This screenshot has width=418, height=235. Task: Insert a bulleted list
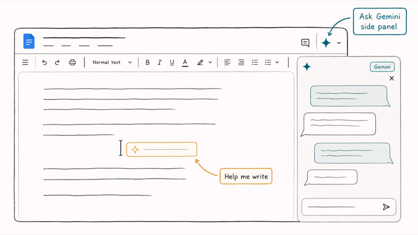tap(255, 62)
